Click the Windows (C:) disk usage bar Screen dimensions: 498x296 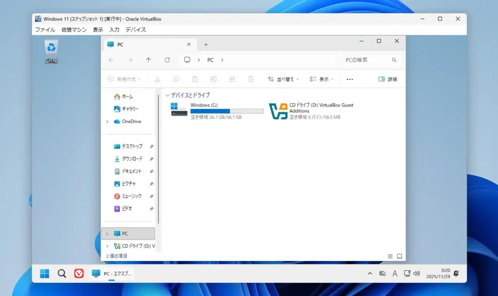pyautogui.click(x=226, y=111)
